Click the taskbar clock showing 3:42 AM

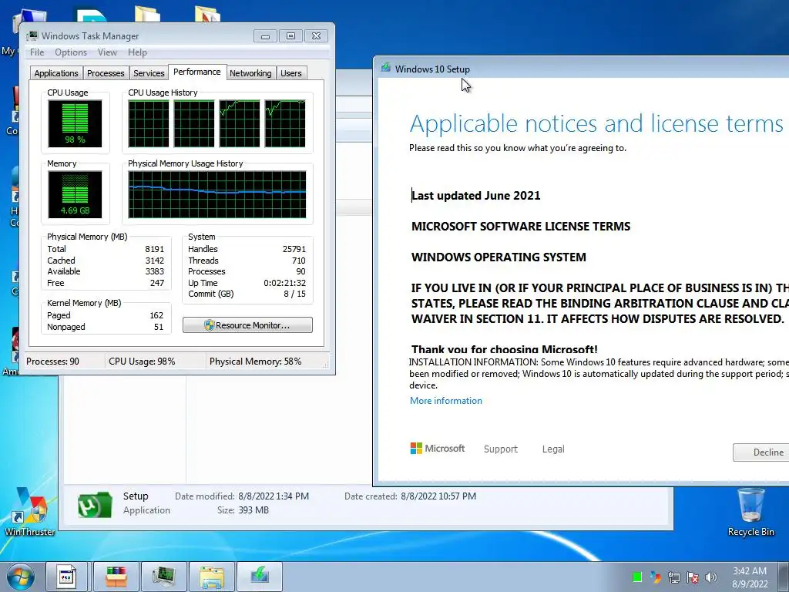point(750,577)
